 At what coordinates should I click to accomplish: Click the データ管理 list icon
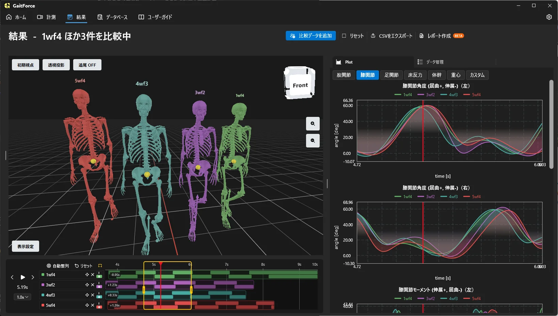(x=420, y=62)
